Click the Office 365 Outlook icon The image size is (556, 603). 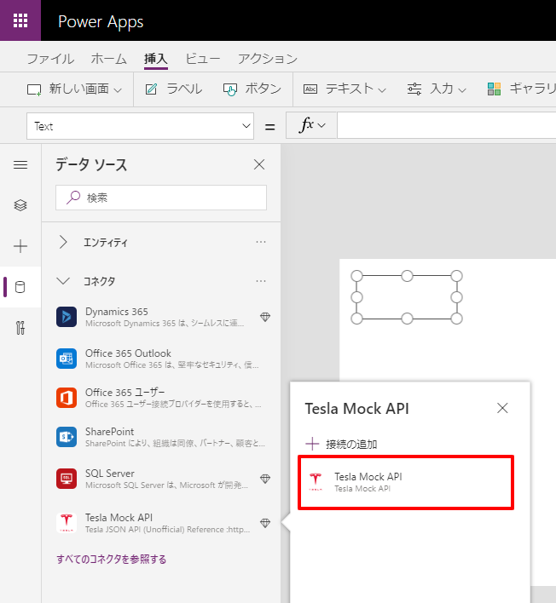point(67,359)
